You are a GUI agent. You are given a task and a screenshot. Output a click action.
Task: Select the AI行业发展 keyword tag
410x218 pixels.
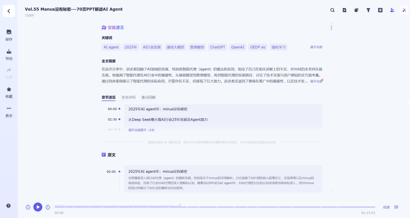pos(151,47)
